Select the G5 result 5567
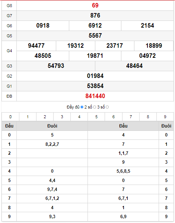 click(x=95, y=36)
